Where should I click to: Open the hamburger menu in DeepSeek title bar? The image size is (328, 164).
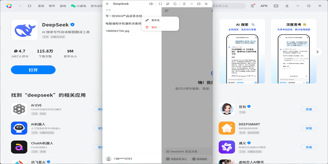point(184,4)
